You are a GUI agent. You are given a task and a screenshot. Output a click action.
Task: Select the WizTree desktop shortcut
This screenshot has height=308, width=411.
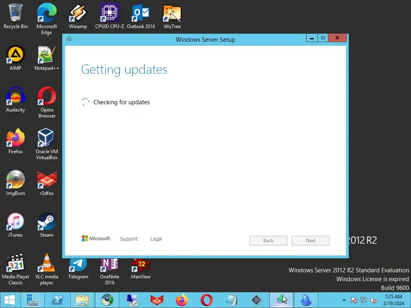coord(172,16)
